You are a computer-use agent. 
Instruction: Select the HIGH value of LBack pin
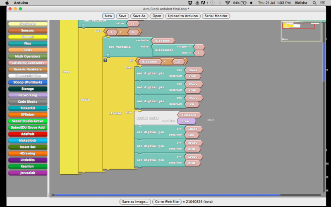[x=192, y=77]
